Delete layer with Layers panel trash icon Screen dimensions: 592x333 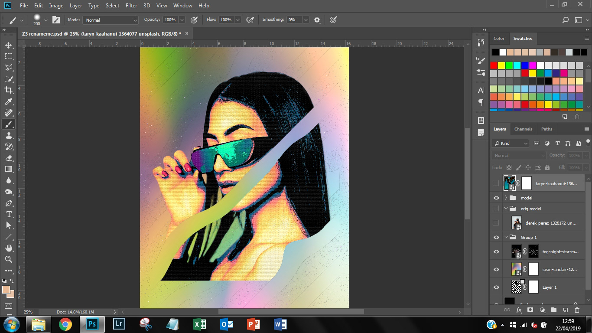pos(577,310)
